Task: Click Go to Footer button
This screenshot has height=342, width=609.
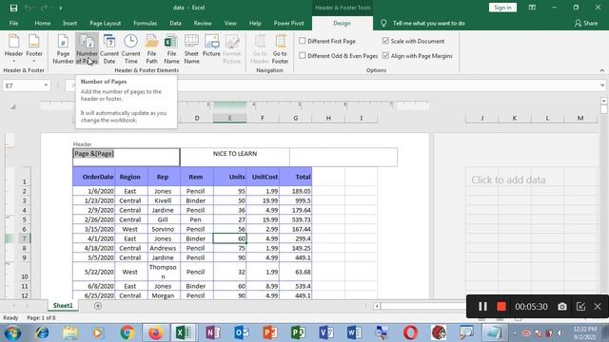Action: click(x=280, y=48)
